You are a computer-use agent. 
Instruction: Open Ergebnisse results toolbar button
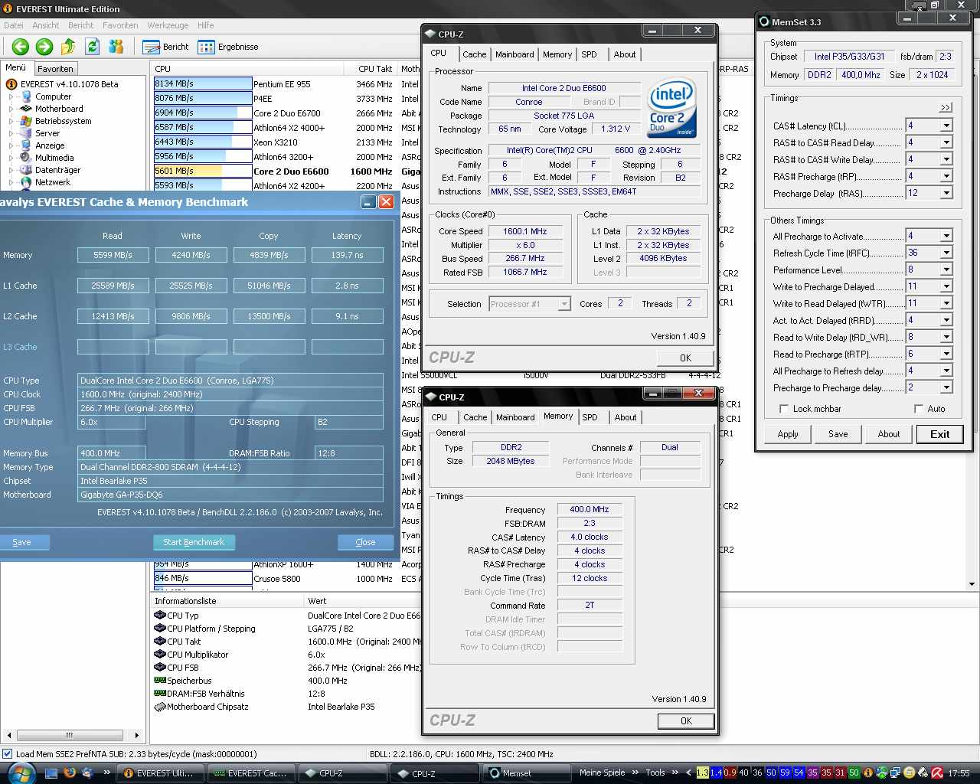pos(228,47)
